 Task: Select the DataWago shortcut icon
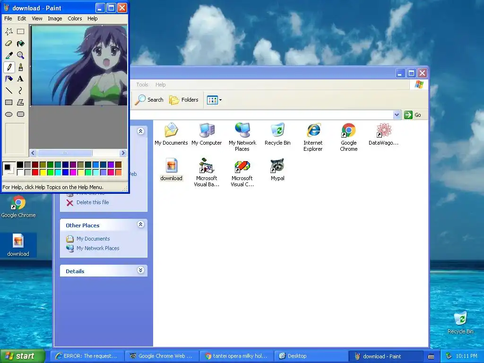(x=384, y=134)
